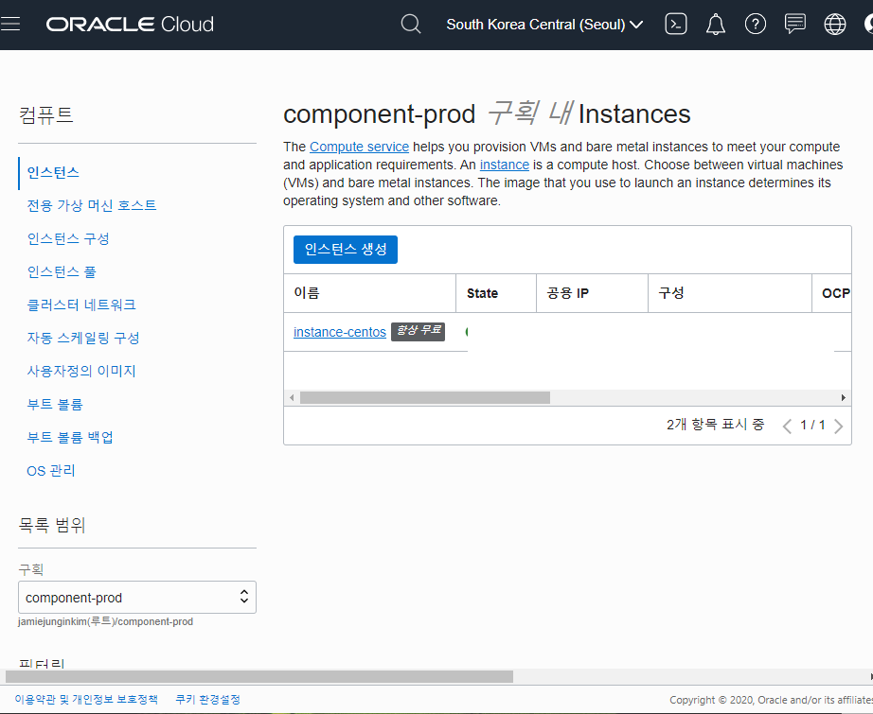Go to 인스턴스 풀
Image resolution: width=873 pixels, height=714 pixels.
pos(62,272)
